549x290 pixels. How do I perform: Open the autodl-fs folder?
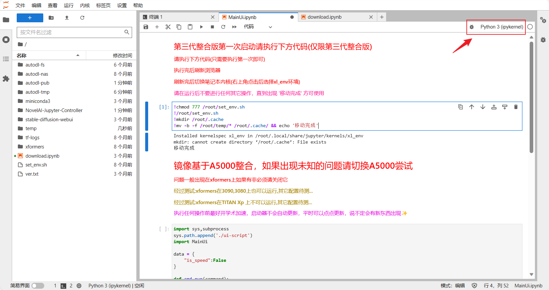[x=74, y=65]
